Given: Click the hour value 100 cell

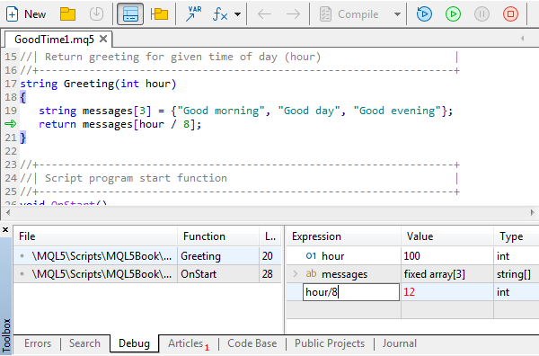Looking at the screenshot, I should point(447,256).
